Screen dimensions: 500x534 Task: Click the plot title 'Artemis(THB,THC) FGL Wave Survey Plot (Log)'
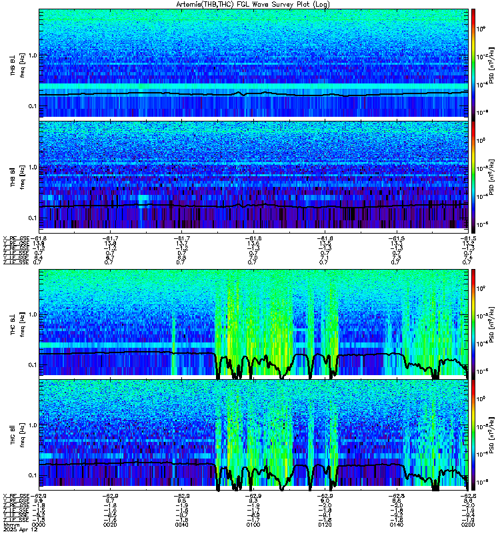253,5
